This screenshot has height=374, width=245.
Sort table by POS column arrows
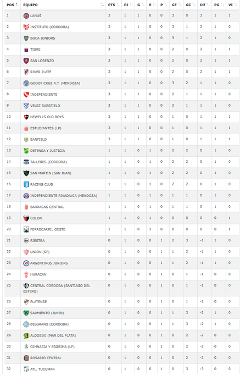point(17,5)
